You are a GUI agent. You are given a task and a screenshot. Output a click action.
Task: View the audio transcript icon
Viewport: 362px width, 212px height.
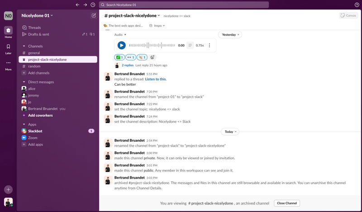tap(190, 46)
